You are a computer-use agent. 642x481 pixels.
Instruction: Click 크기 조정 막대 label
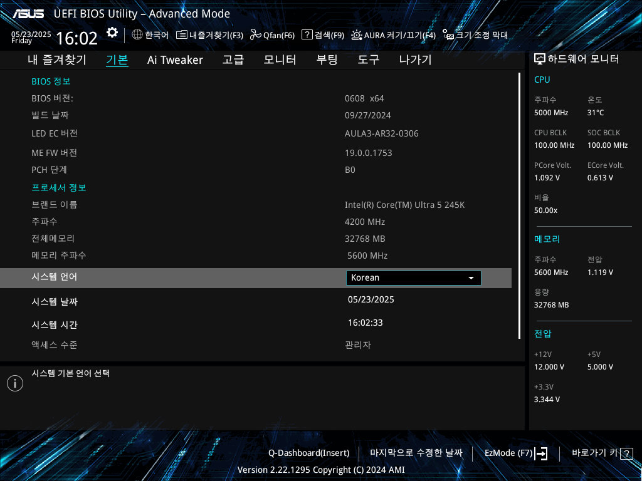pos(481,35)
